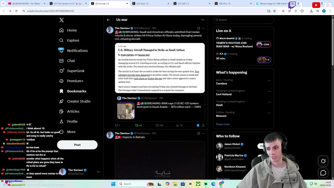
Task: Share the first post via share icon
Action: click(203, 126)
